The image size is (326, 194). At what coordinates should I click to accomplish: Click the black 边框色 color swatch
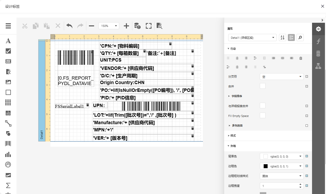point(266,166)
